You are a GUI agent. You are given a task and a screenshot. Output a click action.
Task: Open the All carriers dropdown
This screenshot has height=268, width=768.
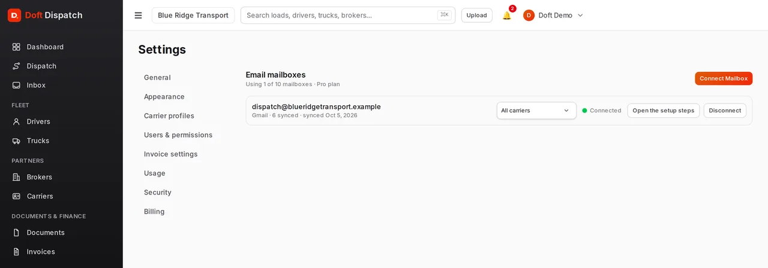pos(536,111)
